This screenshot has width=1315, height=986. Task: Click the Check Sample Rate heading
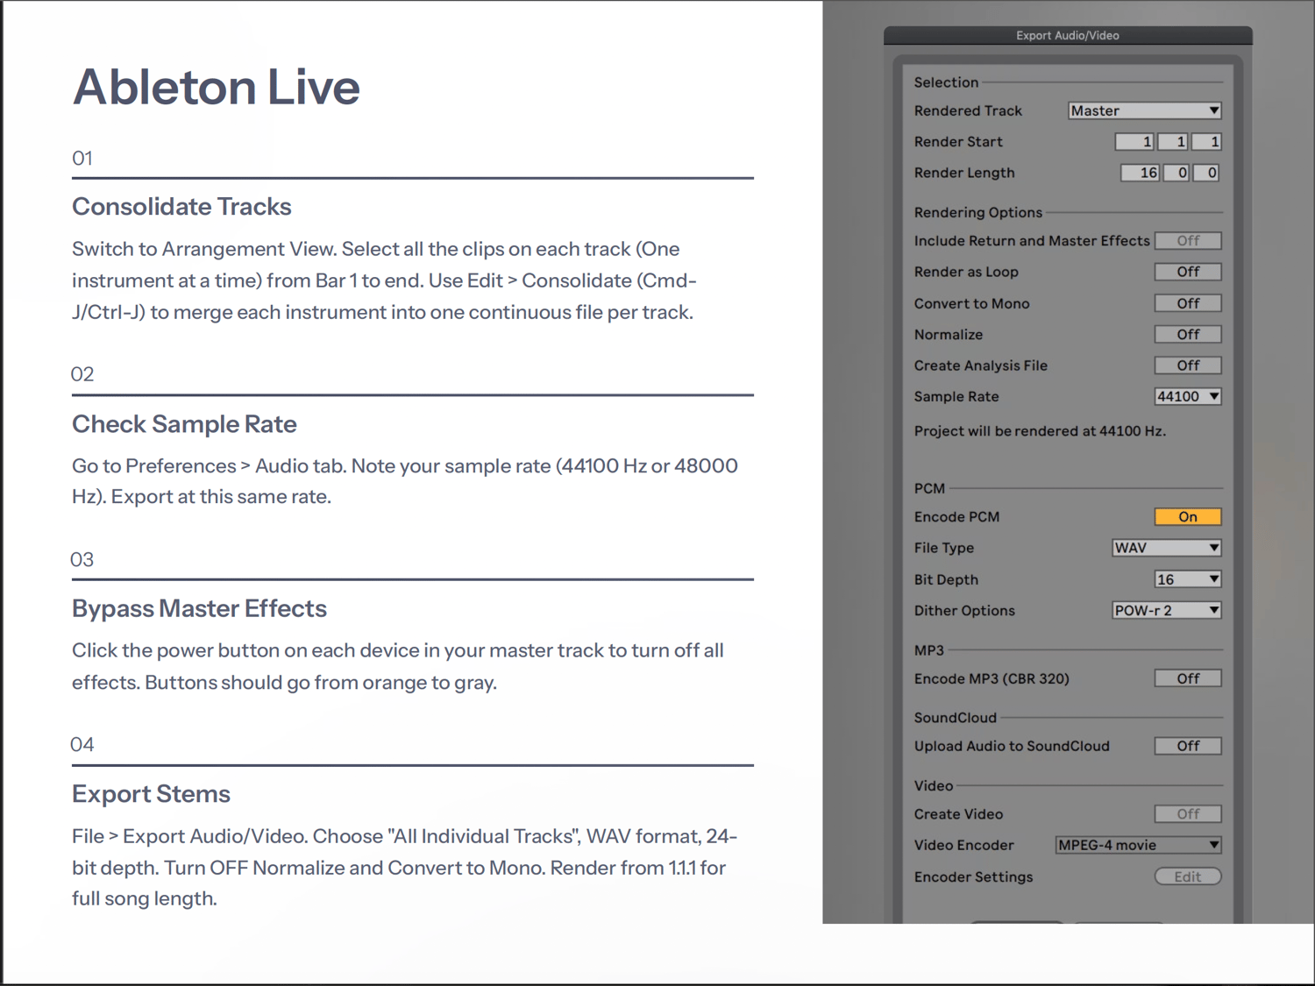click(x=184, y=424)
